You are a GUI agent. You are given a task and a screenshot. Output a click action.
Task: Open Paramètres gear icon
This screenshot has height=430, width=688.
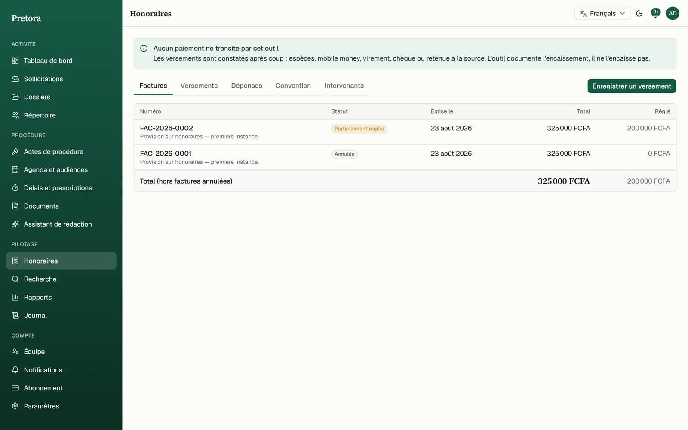15,406
